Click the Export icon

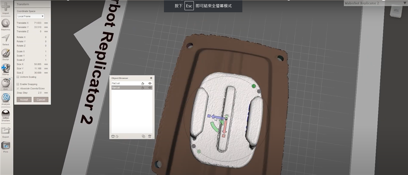pos(6,130)
